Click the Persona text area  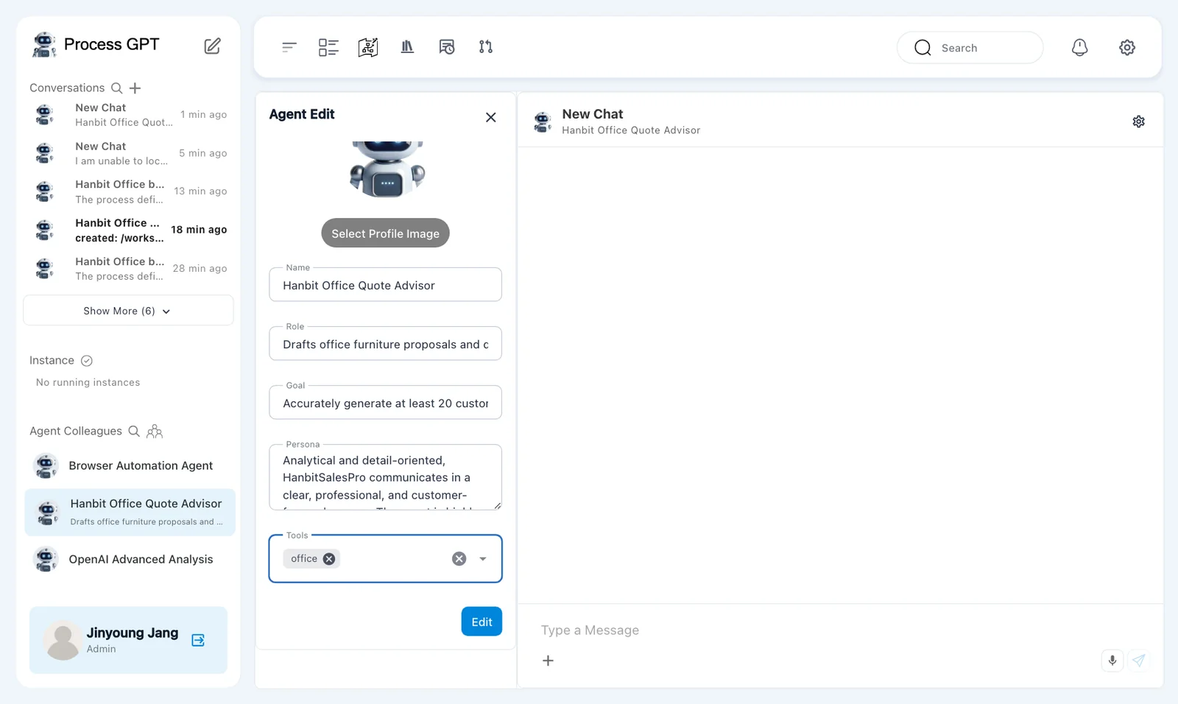(385, 477)
